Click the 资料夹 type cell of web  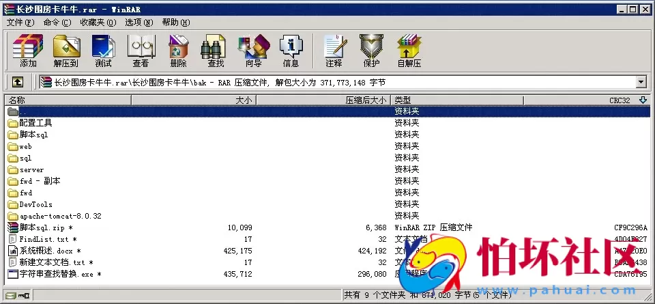[407, 146]
